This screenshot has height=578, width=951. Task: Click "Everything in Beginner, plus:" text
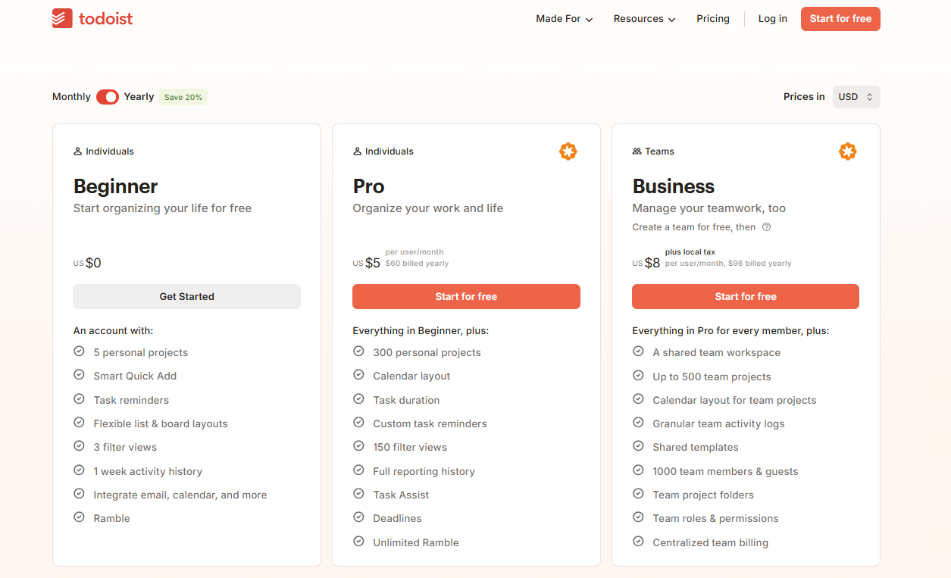421,330
